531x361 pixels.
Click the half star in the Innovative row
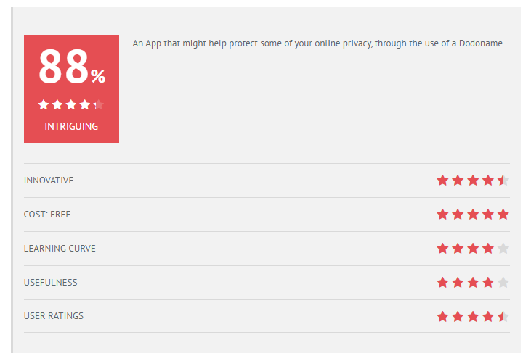503,180
